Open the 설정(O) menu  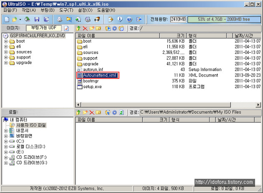86,10
